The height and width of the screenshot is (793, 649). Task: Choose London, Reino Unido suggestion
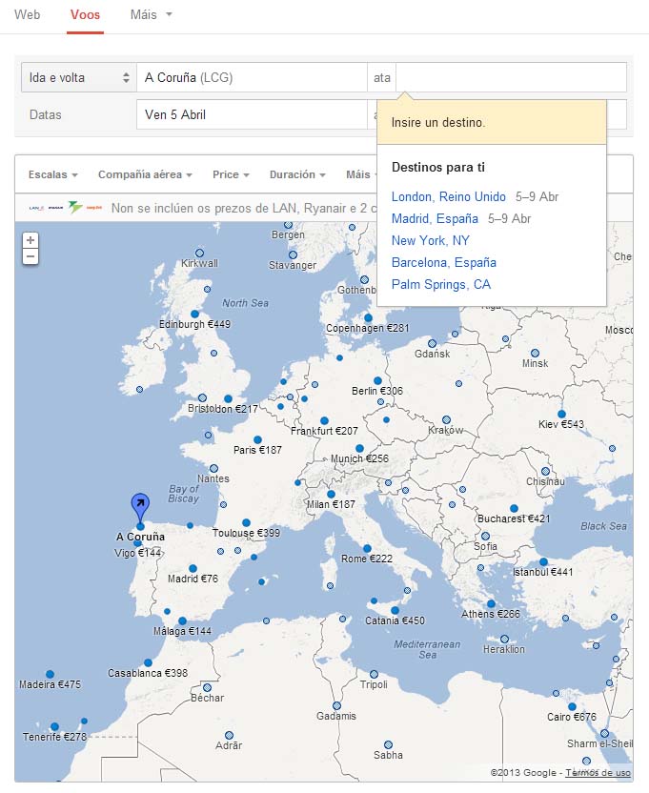coord(448,196)
